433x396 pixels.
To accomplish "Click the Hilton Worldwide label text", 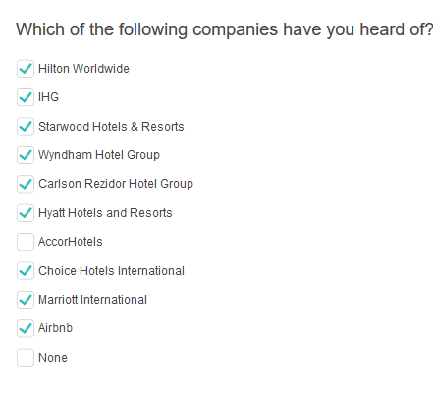I will click(x=83, y=69).
